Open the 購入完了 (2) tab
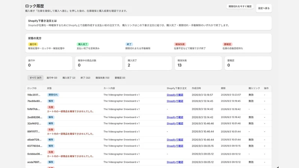299x168 pixels. tap(69, 78)
